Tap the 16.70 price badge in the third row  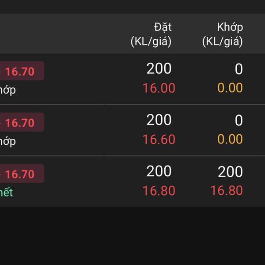(20, 174)
